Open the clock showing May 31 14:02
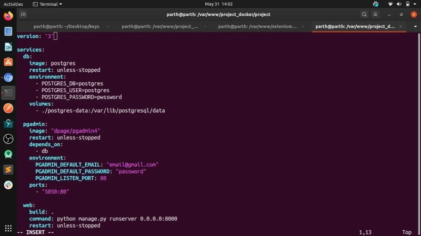Viewport: 421px width, 236px height. [x=210, y=4]
